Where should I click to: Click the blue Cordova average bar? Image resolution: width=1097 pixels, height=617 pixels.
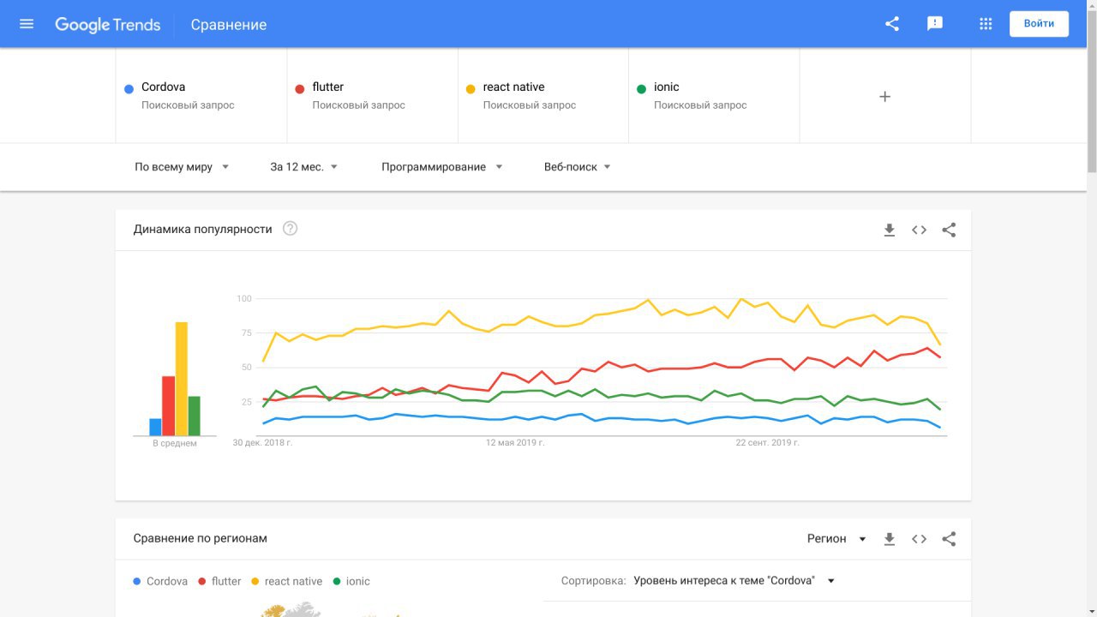pos(155,428)
